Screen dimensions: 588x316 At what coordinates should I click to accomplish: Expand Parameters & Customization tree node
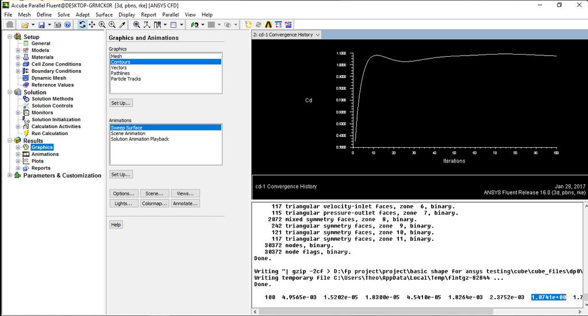[x=10, y=175]
